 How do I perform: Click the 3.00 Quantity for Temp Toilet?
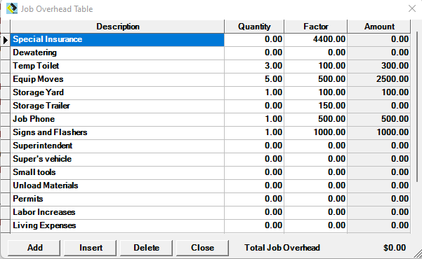[254, 66]
